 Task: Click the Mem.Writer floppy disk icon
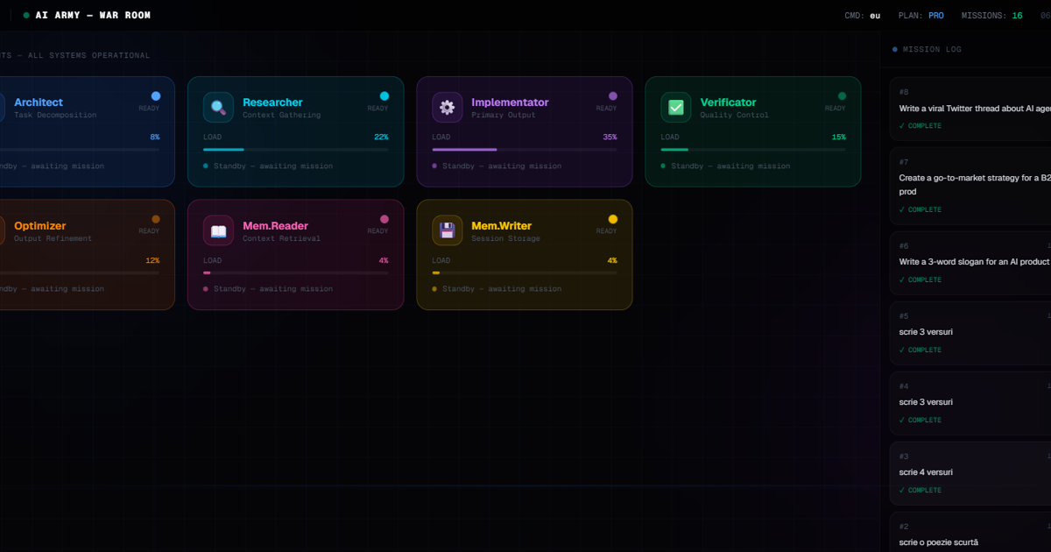click(x=447, y=230)
